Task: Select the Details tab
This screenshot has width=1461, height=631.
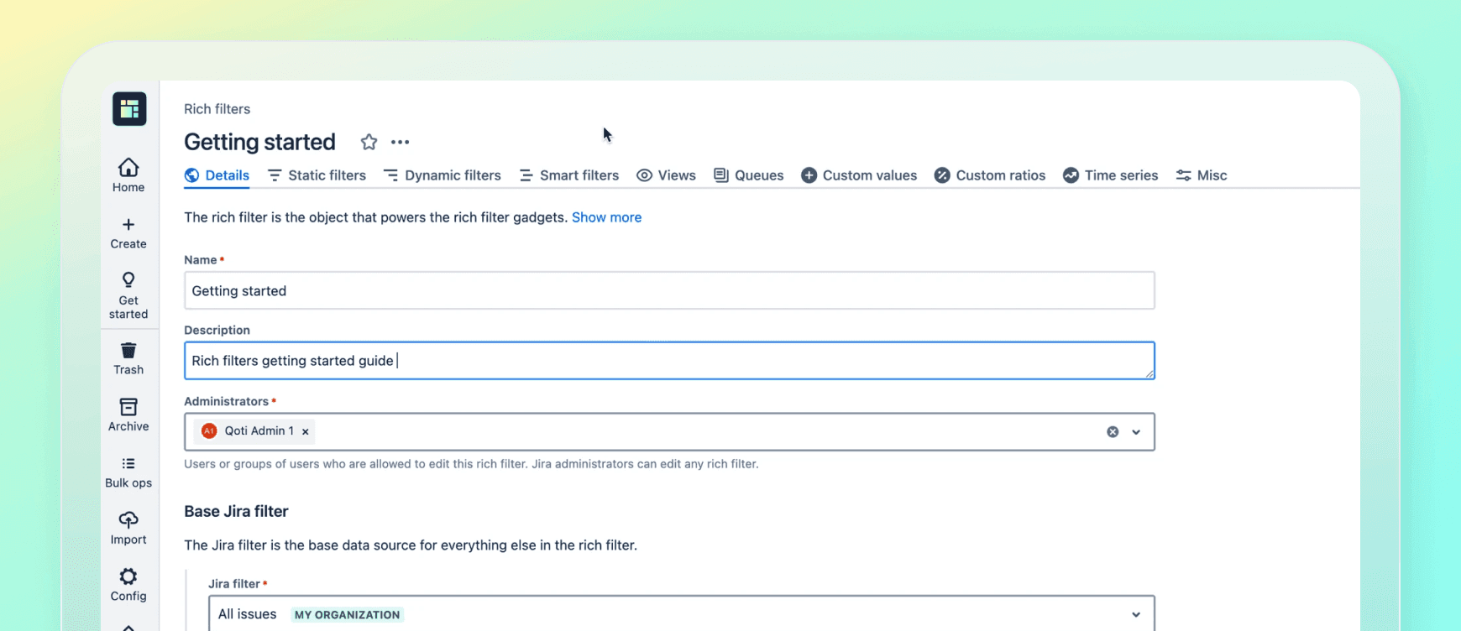Action: pyautogui.click(x=217, y=175)
